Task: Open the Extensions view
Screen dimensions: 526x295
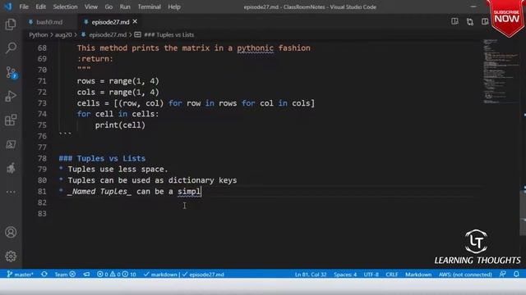Action: pyautogui.click(x=11, y=120)
